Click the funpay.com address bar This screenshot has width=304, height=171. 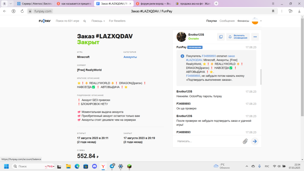click(x=43, y=11)
